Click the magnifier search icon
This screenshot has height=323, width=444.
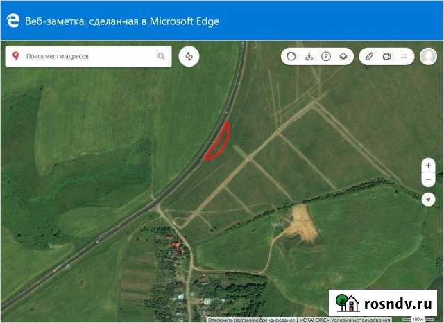[x=162, y=56]
